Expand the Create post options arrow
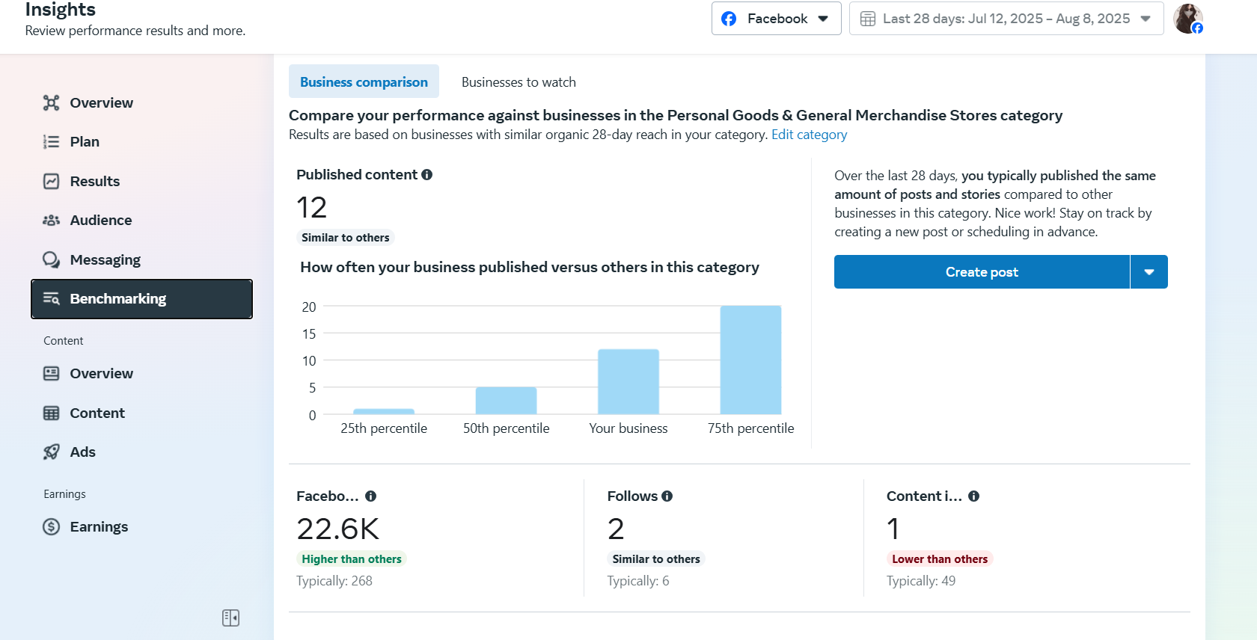Viewport: 1257px width, 640px height. (x=1149, y=272)
